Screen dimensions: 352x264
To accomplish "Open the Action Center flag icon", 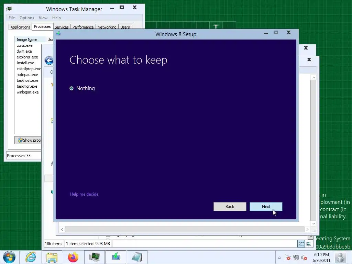I will (x=288, y=258).
